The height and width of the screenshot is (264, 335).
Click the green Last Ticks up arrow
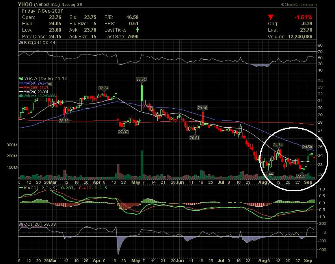(x=138, y=30)
